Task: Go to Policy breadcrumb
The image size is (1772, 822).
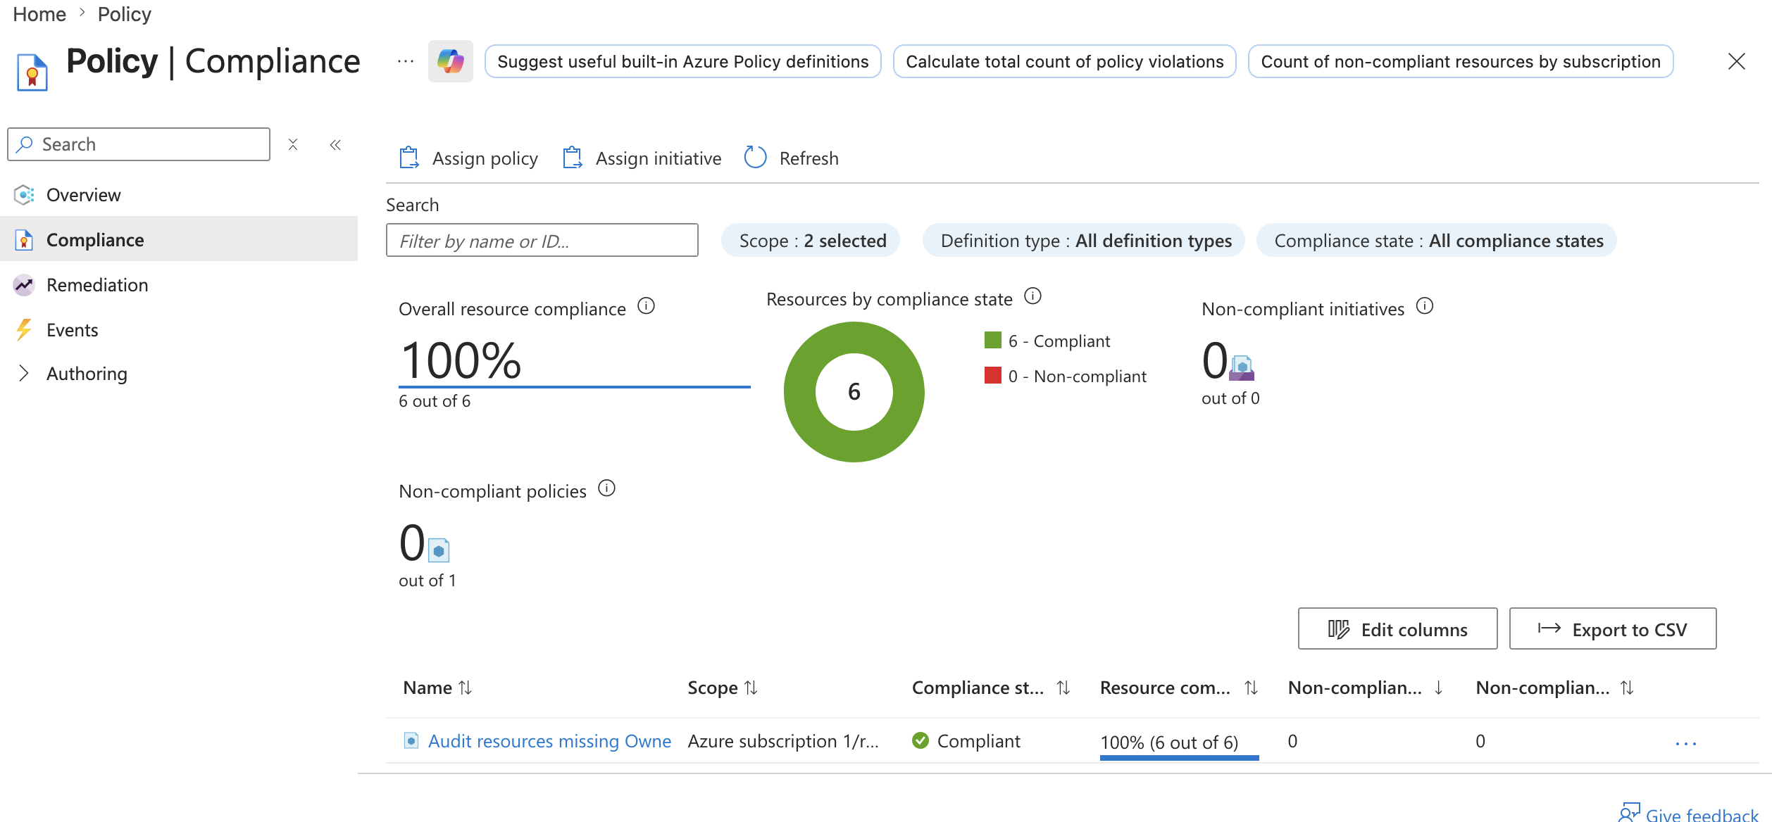Action: pyautogui.click(x=125, y=14)
